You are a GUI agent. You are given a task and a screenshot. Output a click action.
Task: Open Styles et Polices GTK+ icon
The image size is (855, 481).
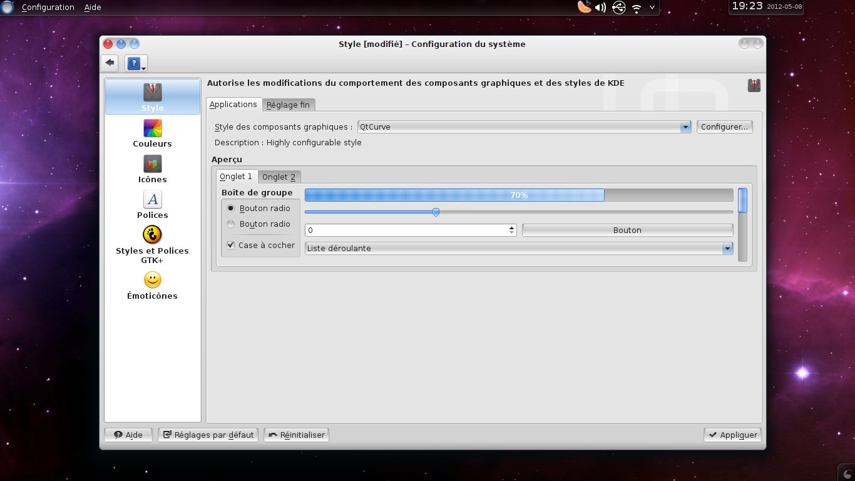point(152,235)
